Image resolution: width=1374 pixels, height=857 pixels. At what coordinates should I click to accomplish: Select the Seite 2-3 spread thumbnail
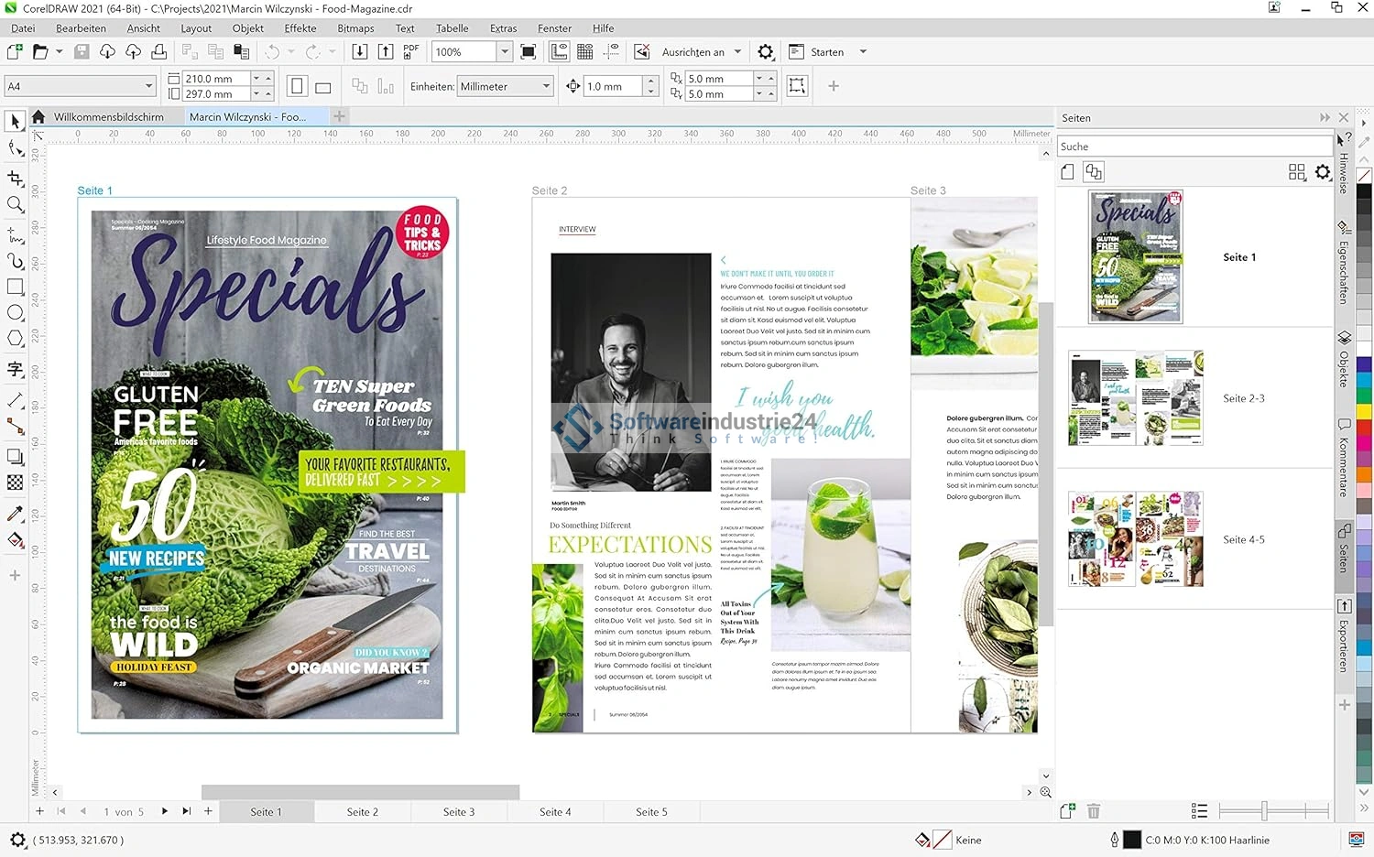click(1136, 398)
